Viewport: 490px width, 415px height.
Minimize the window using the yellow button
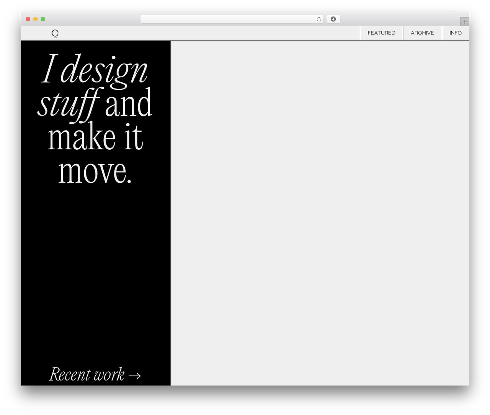[35, 19]
